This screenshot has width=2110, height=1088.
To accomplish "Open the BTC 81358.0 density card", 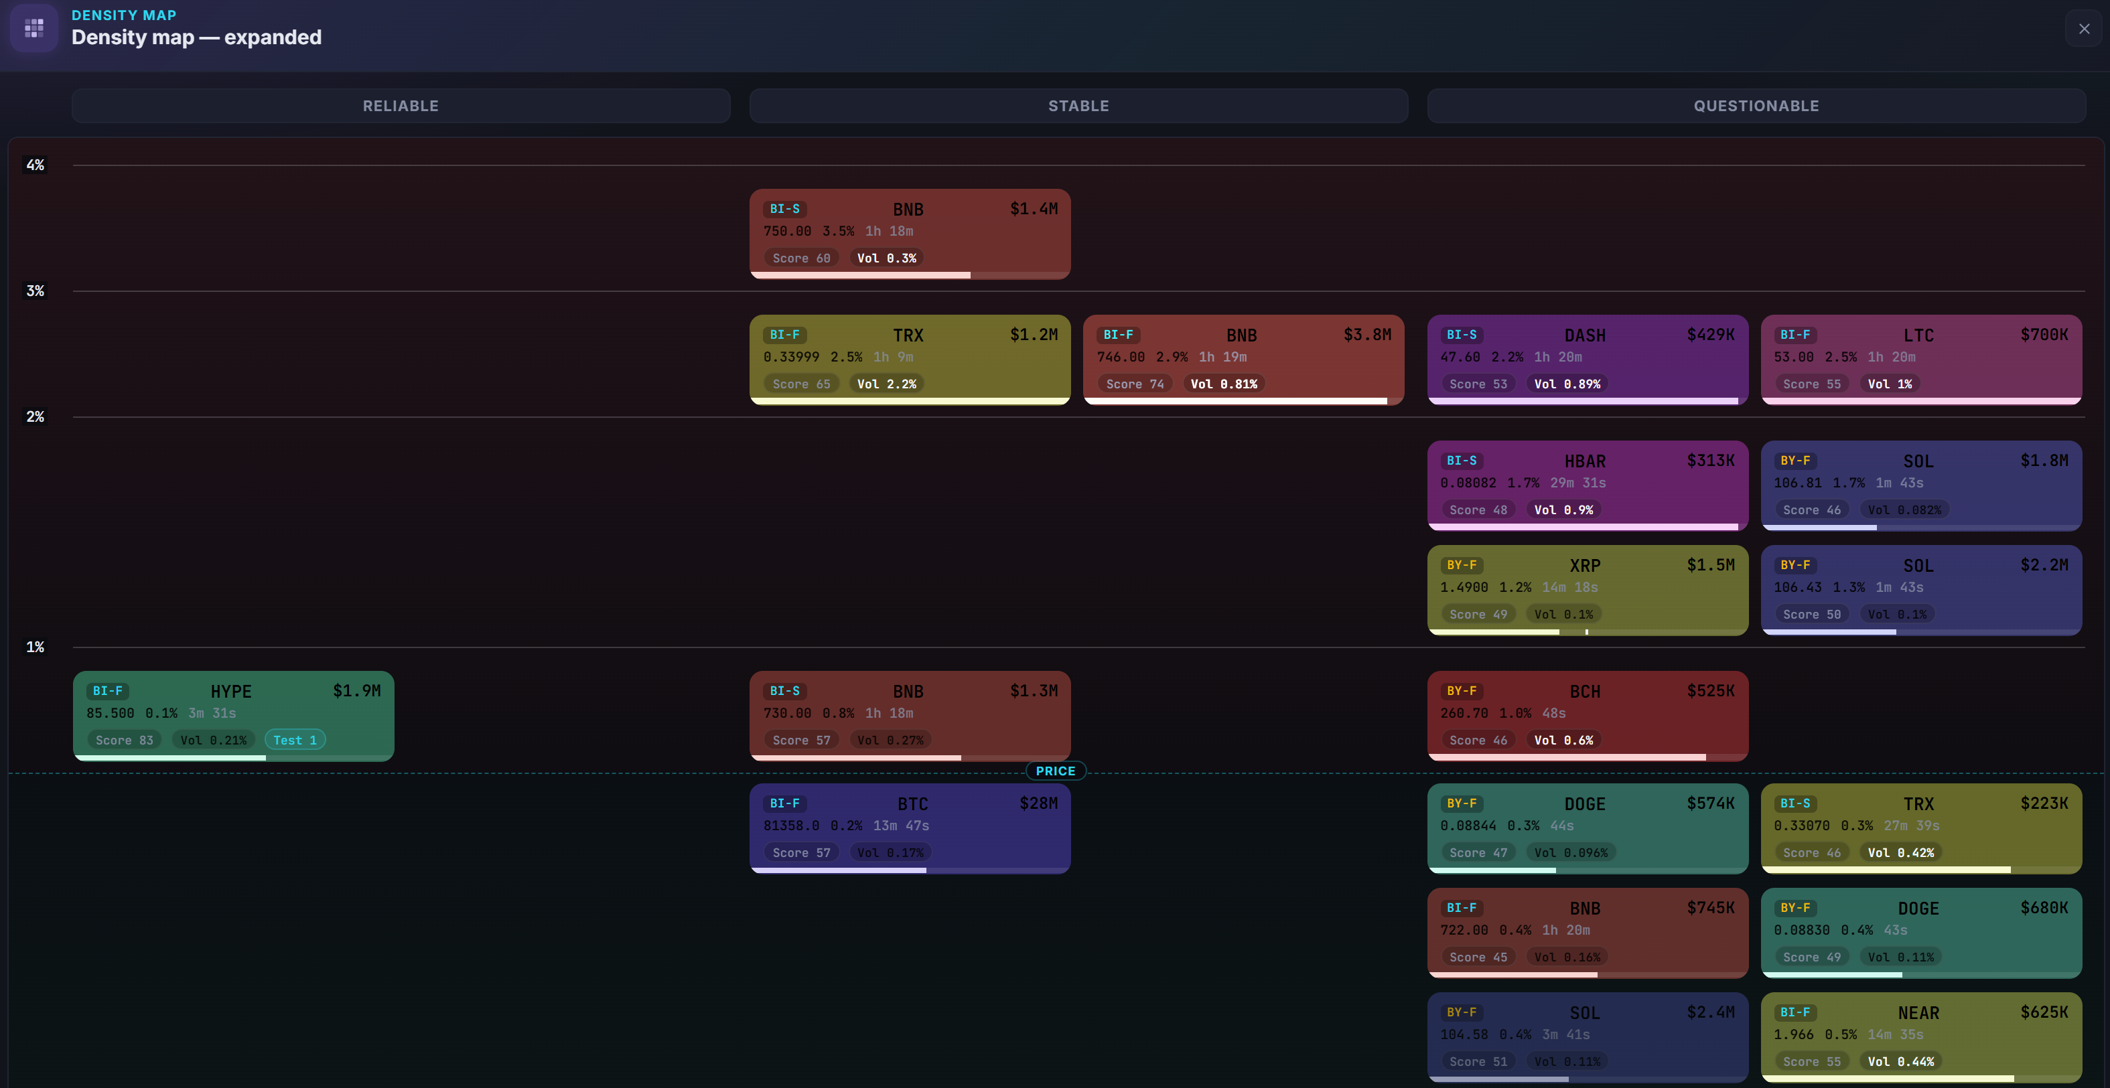I will (x=910, y=828).
